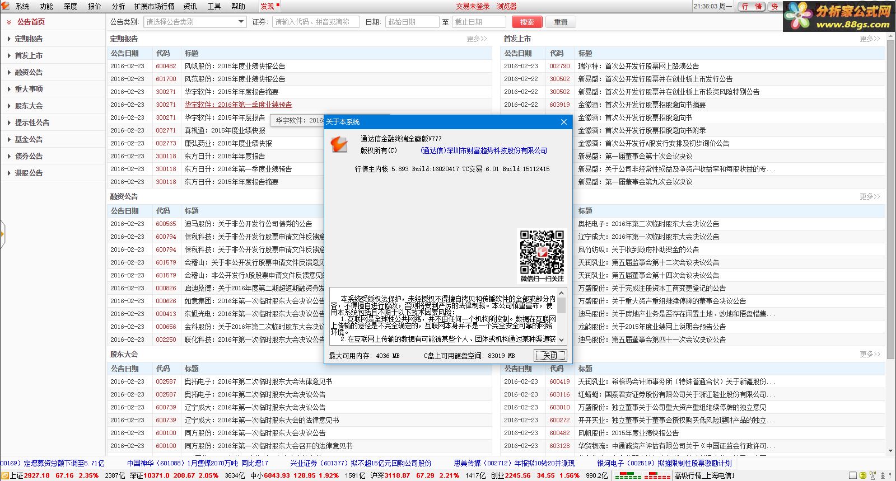Click the first green market breadth indicator
Image resolution: width=896 pixels, height=481 pixels.
click(x=628, y=475)
